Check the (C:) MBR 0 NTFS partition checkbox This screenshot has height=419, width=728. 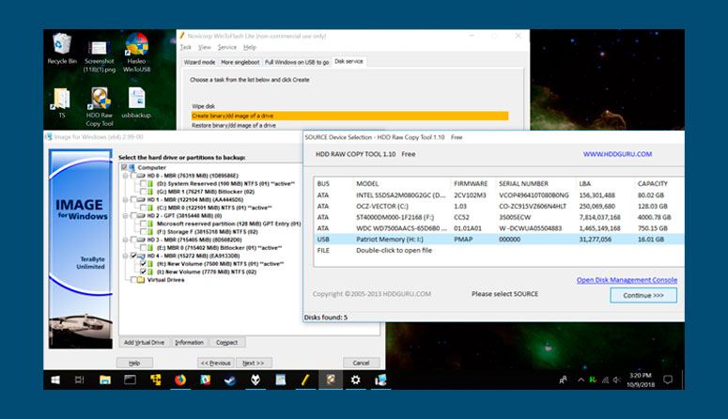[143, 208]
